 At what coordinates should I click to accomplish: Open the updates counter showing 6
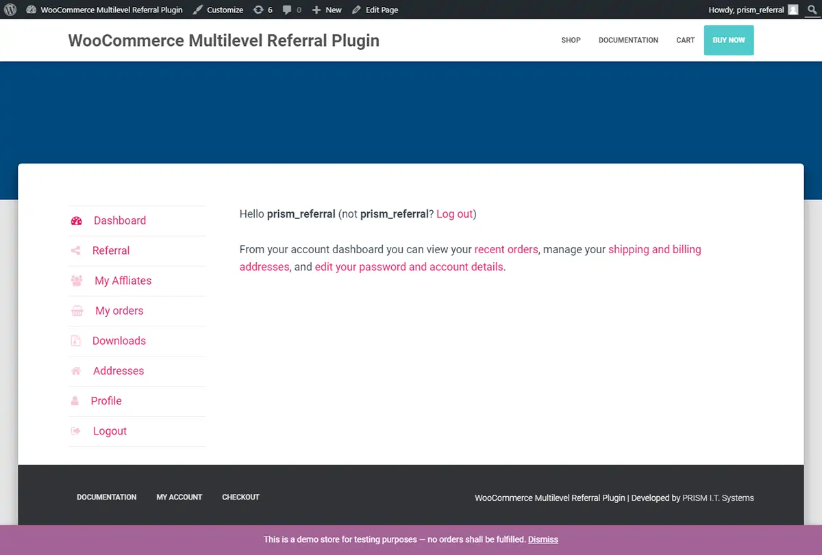tap(262, 10)
